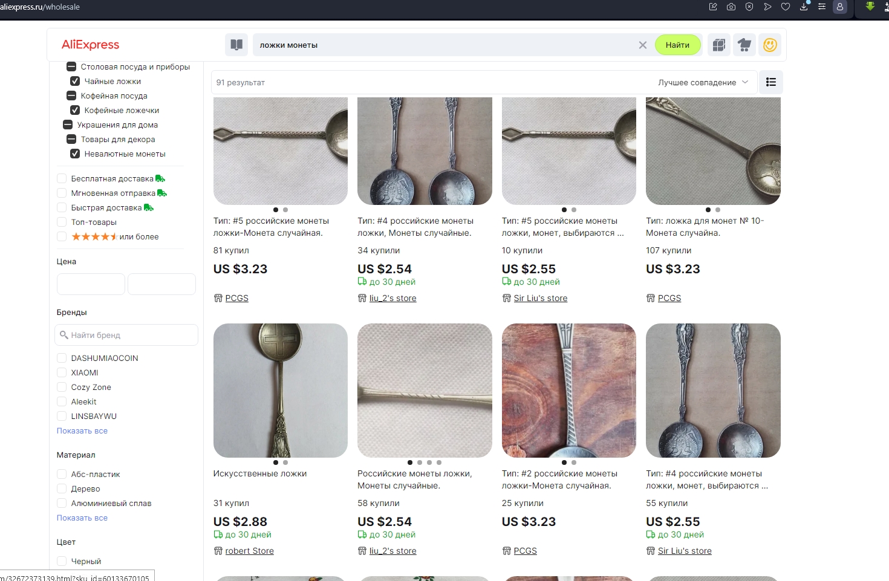Viewport: 889px width, 581px height.
Task: Expand brands via Показать все
Action: coord(82,430)
